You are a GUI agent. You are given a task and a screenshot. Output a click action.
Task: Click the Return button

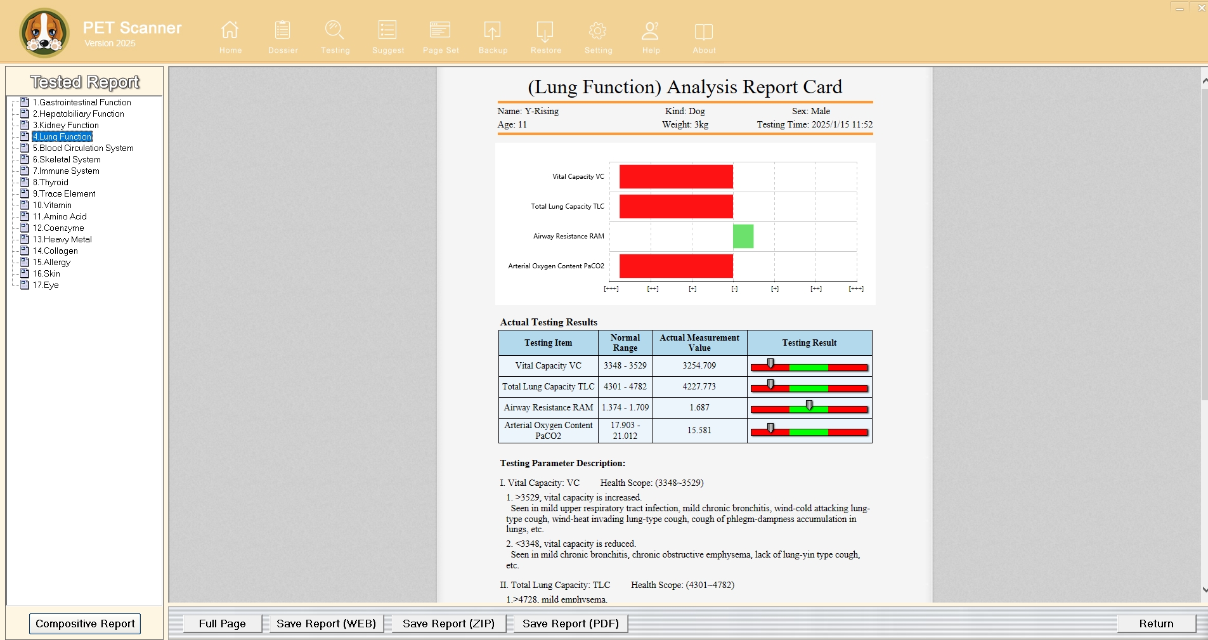click(1156, 624)
